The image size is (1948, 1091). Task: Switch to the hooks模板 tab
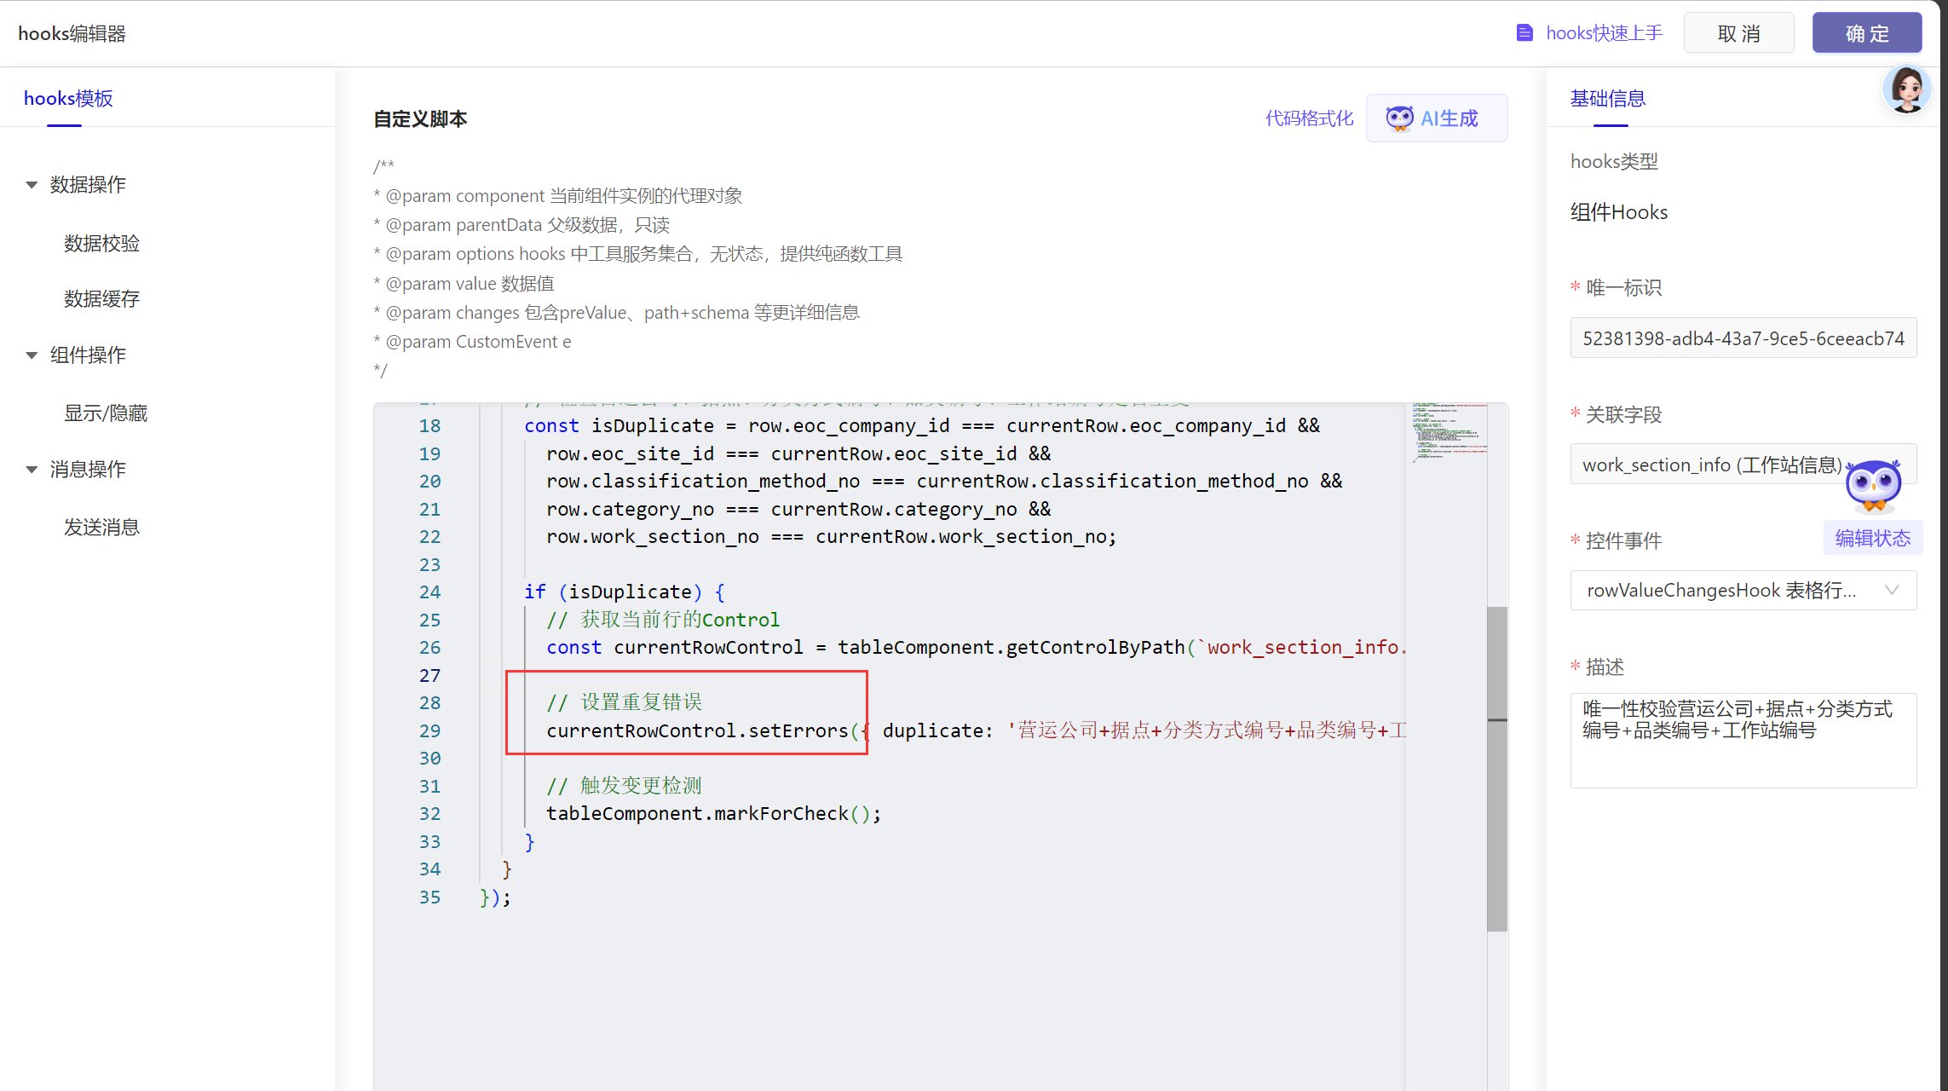(x=68, y=98)
